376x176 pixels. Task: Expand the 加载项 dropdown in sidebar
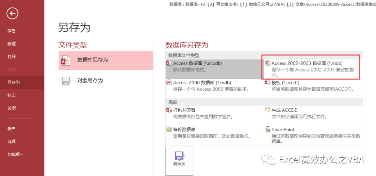coord(15,154)
